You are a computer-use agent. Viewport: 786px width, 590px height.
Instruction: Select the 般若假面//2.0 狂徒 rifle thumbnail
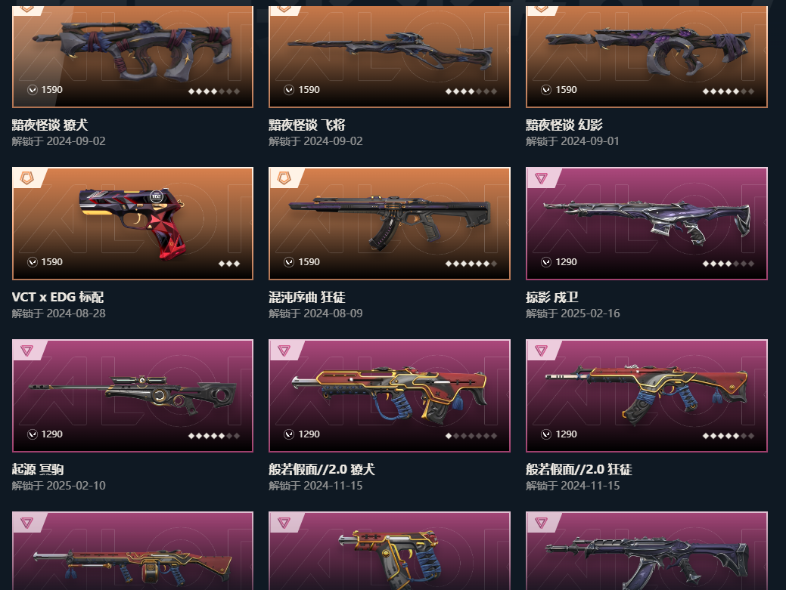(647, 395)
